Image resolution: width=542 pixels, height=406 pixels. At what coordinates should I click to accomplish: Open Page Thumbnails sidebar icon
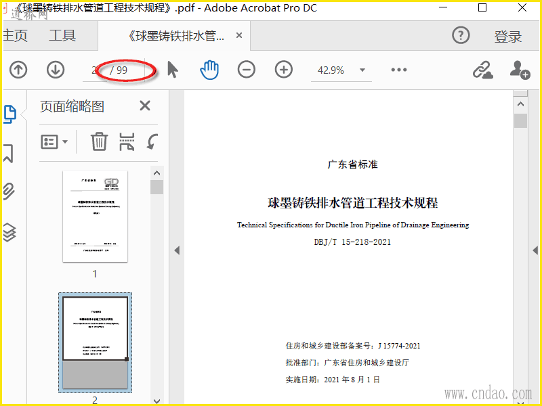pos(9,114)
